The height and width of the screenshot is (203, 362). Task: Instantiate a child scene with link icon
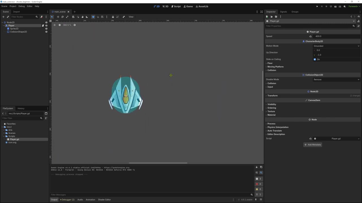(x=8, y=17)
